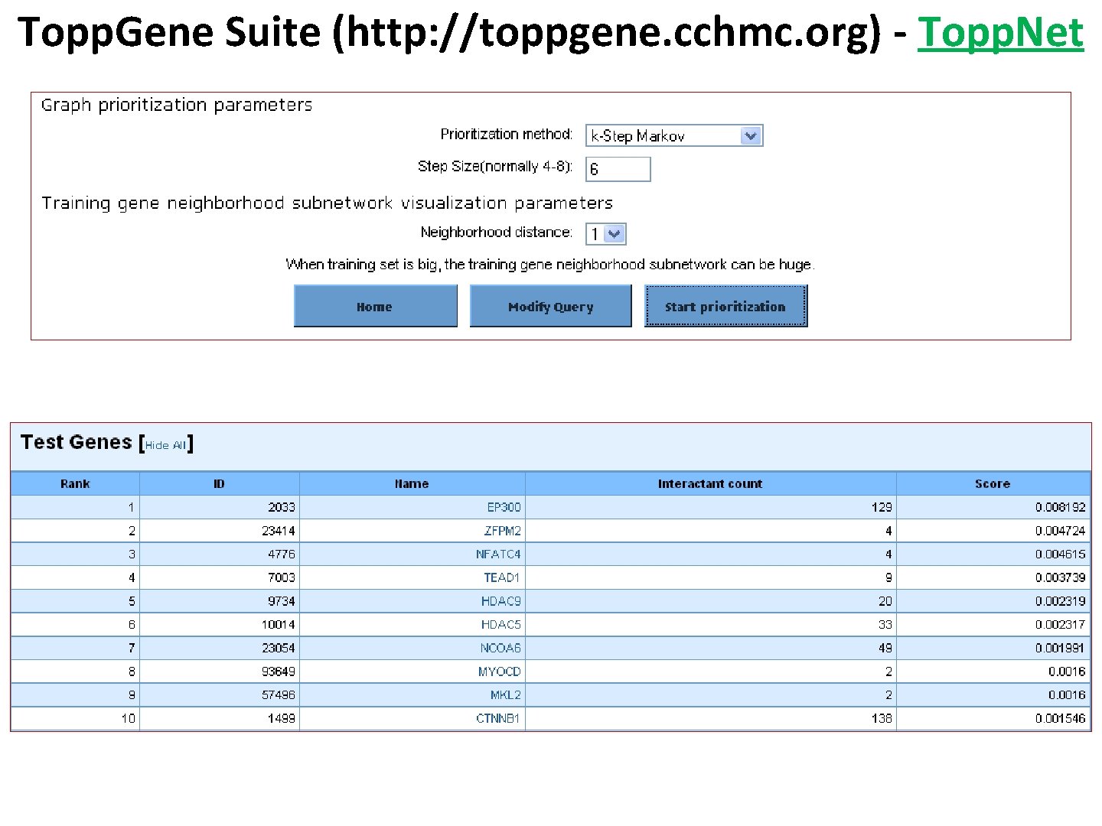This screenshot has height=826, width=1102.
Task: Sort by the Score column header
Action: (993, 483)
